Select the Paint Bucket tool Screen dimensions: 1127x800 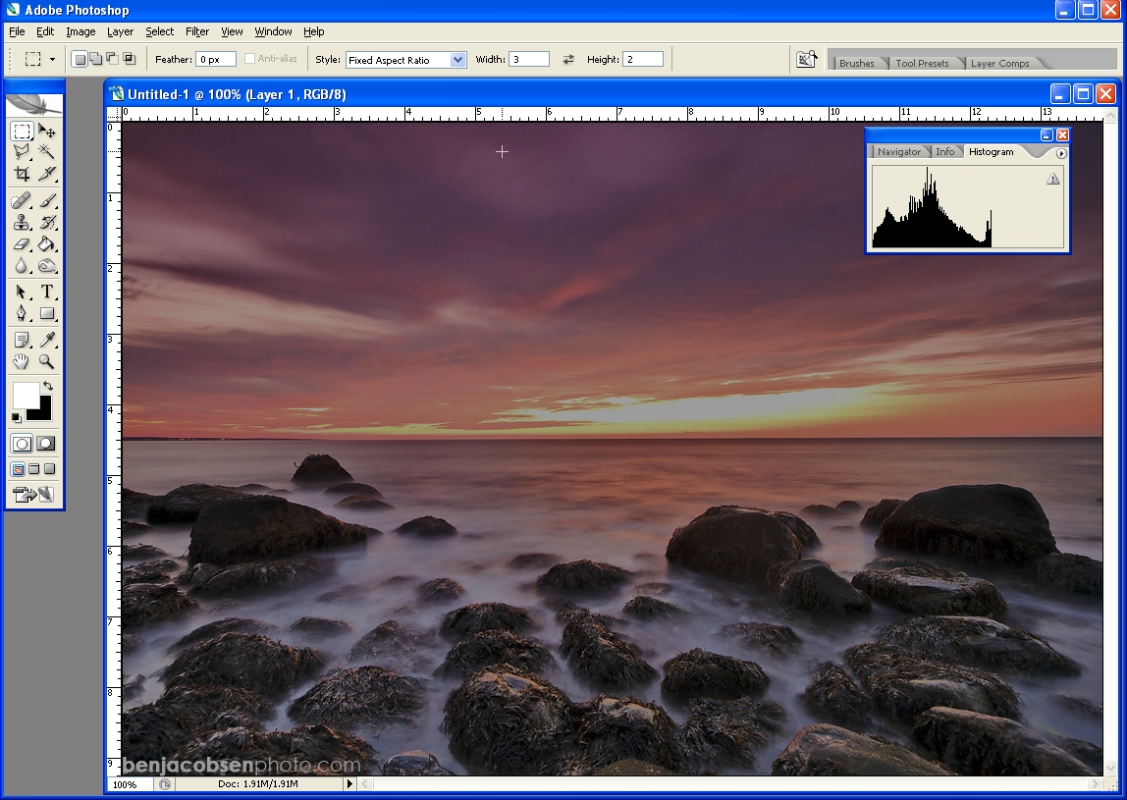(46, 244)
